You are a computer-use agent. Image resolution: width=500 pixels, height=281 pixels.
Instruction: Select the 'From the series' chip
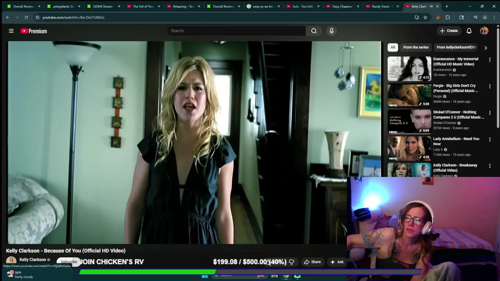[x=416, y=47]
